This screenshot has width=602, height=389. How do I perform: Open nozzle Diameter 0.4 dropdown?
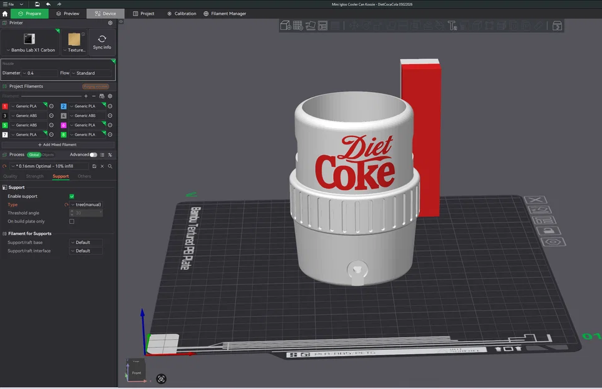39,73
